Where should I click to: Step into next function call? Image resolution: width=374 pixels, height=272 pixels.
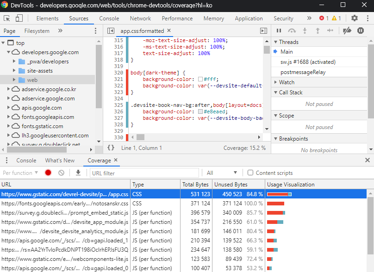tap(305, 31)
